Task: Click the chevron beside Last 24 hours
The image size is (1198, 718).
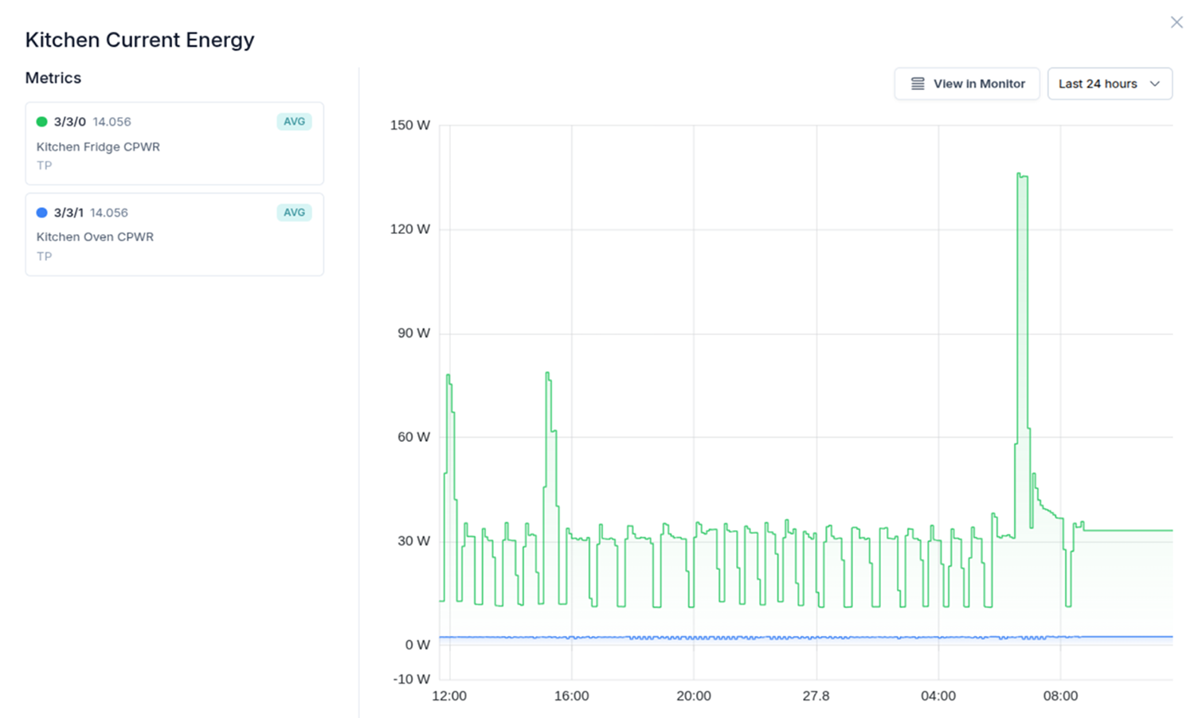Action: tap(1157, 84)
